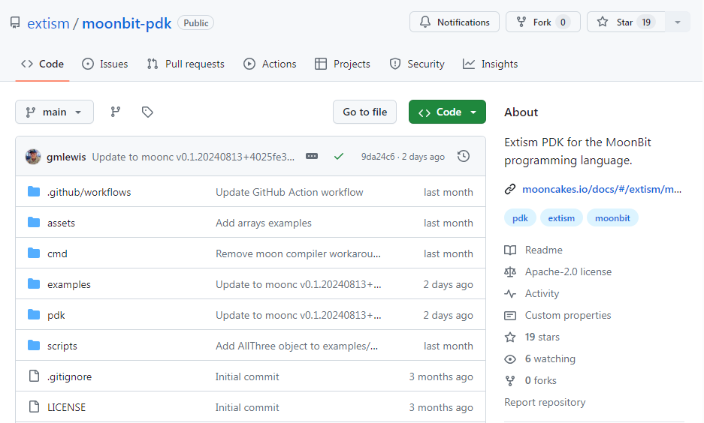The image size is (704, 423).
Task: Switch to the Issues tab
Action: (104, 64)
